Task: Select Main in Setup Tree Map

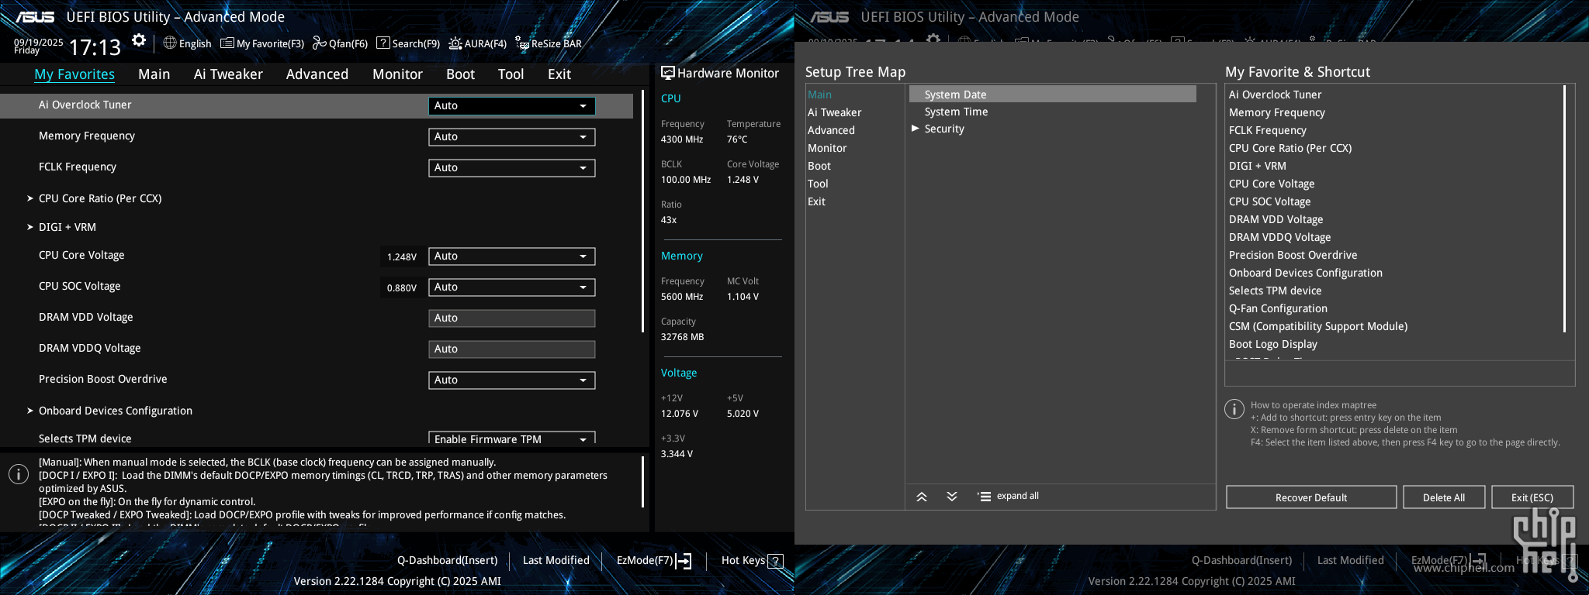Action: [819, 95]
